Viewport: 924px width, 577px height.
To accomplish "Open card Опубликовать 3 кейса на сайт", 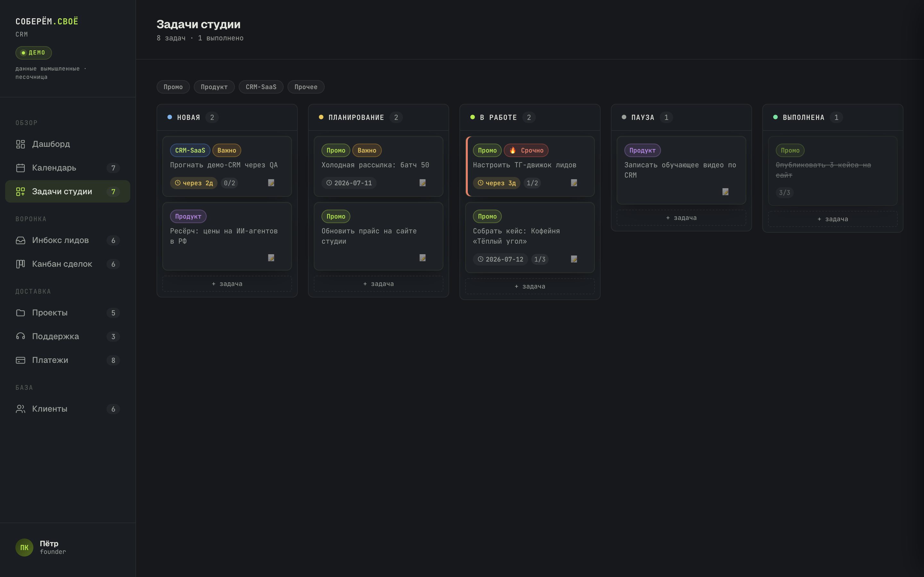I will 833,171.
